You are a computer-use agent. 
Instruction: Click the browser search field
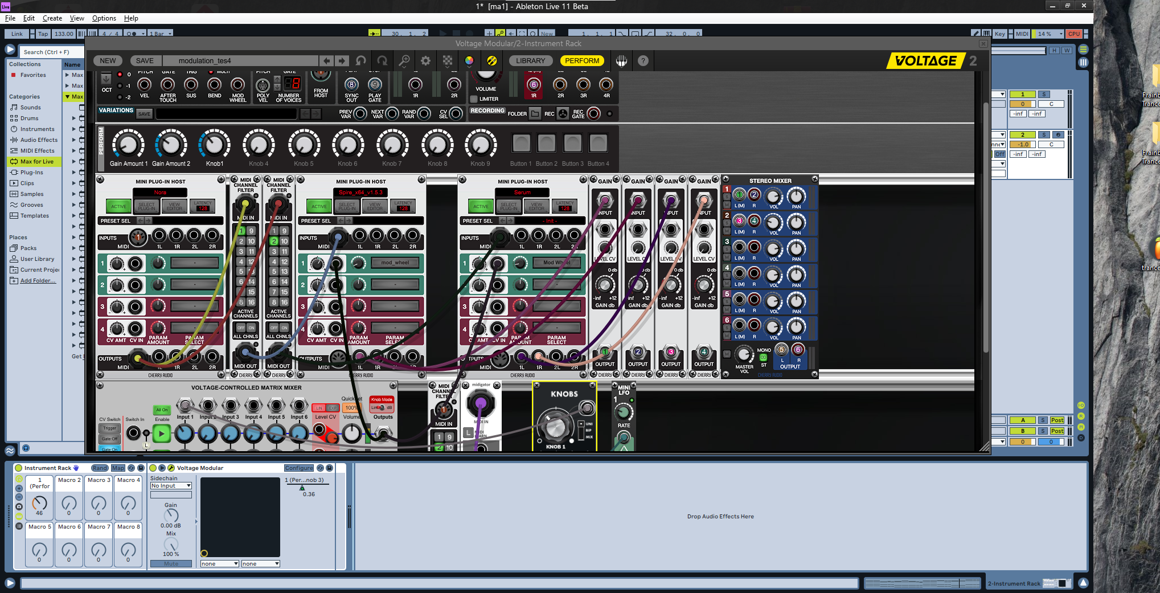point(52,52)
